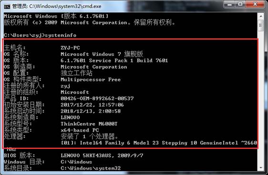Click the 系统启动时间 label
Image resolution: width=268 pixels, height=175 pixels.
coord(24,111)
